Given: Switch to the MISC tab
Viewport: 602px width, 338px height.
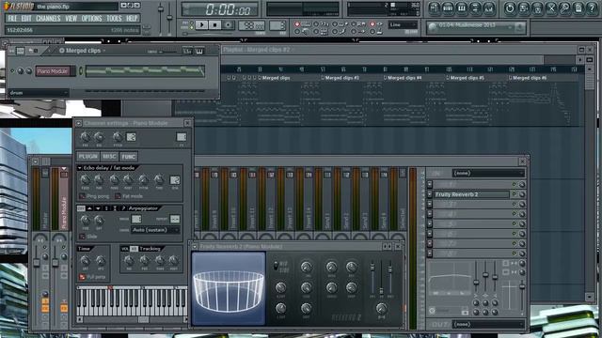Looking at the screenshot, I should pyautogui.click(x=109, y=157).
